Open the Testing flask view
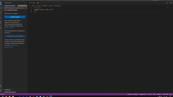Screen dimensions: 173x97 tap(1, 27)
